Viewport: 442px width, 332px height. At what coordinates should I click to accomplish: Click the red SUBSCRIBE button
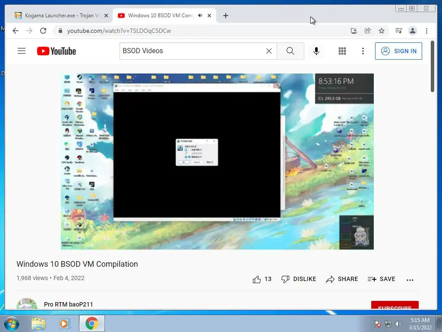[x=395, y=305]
